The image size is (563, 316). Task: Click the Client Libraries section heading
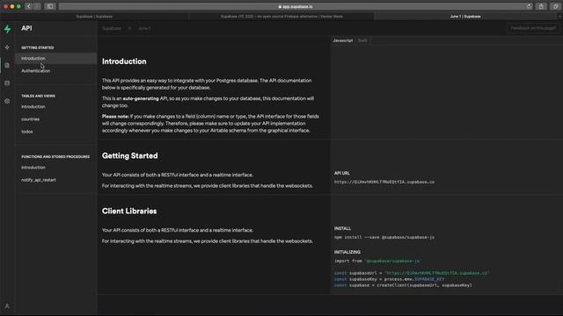click(x=129, y=211)
